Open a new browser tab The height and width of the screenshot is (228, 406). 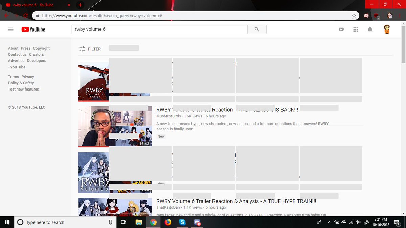pyautogui.click(x=80, y=5)
